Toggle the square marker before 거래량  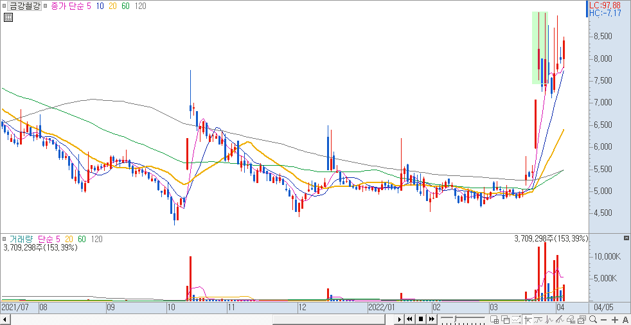tap(4, 240)
